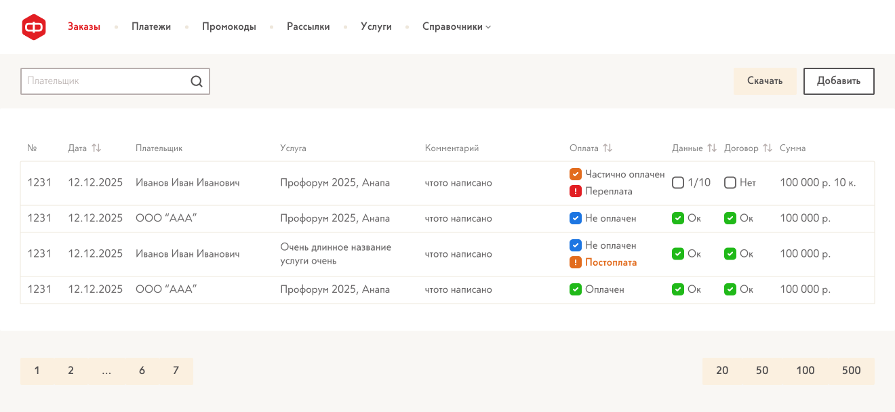This screenshot has width=895, height=412.
Task: Tick the Договор checkbox labeled Нет
Action: (730, 182)
